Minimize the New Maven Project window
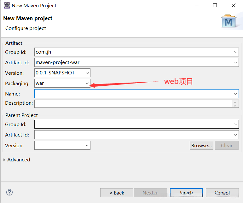 pos(197,5)
